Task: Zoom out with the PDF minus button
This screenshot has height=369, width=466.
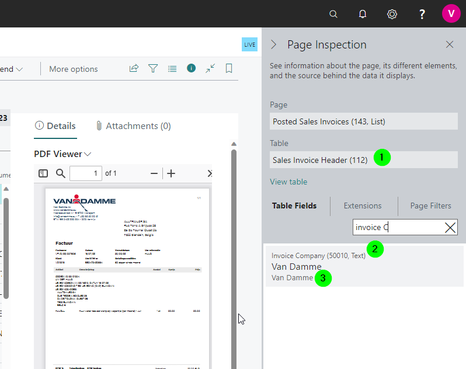Action: 154,173
